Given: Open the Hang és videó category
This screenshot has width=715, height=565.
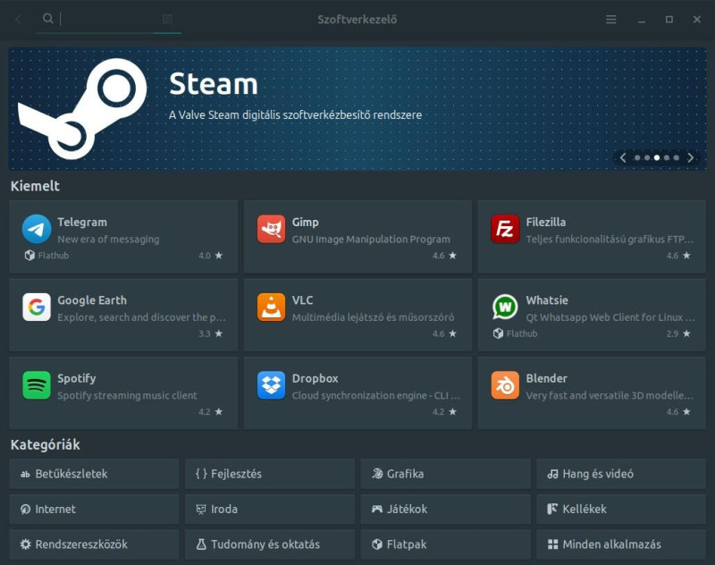Looking at the screenshot, I should tap(621, 474).
